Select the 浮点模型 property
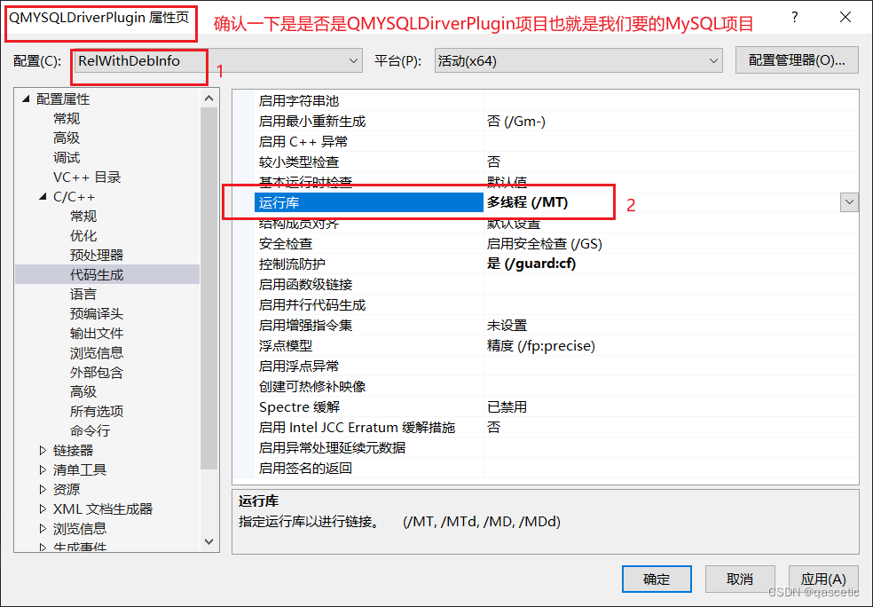Viewport: 873px width, 607px height. point(285,346)
